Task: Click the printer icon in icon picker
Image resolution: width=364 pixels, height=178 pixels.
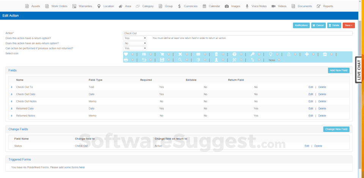Action: [126, 60]
